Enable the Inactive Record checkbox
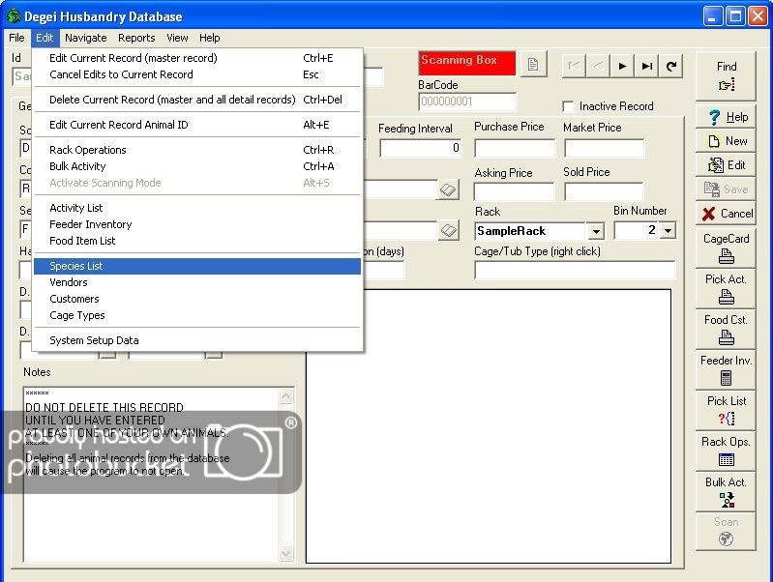This screenshot has width=773, height=582. (x=569, y=106)
